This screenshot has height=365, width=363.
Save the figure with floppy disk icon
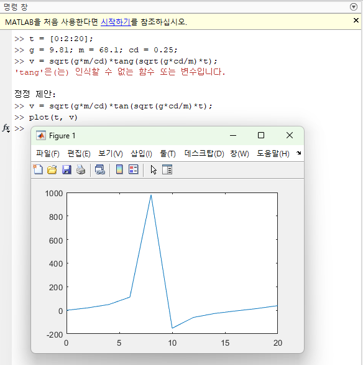click(x=67, y=169)
